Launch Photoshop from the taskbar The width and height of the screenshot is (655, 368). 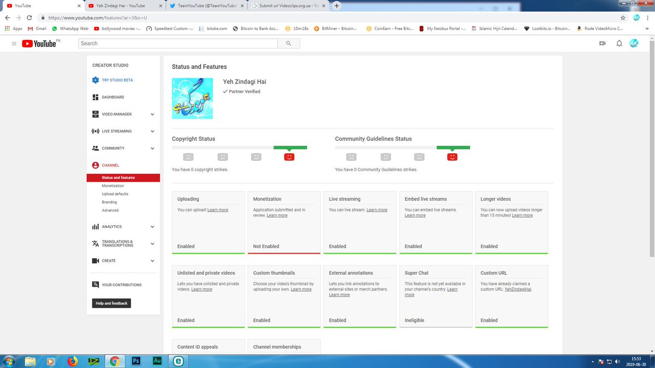coord(136,361)
